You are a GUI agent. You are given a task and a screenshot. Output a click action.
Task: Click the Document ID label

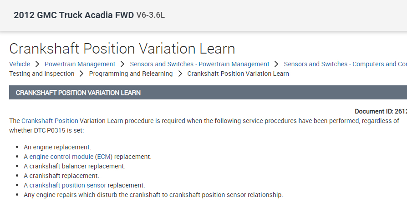pyautogui.click(x=374, y=112)
